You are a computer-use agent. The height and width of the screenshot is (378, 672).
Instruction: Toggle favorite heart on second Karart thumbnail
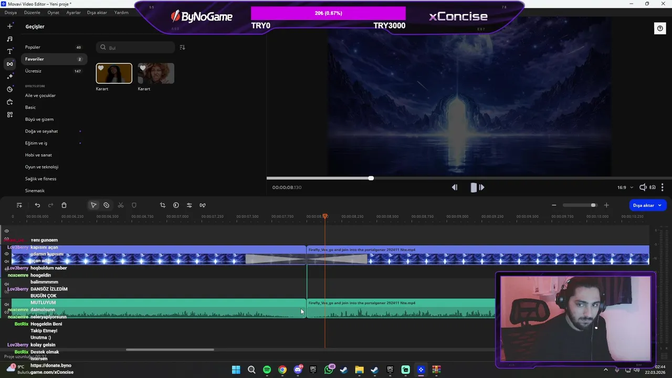[142, 68]
